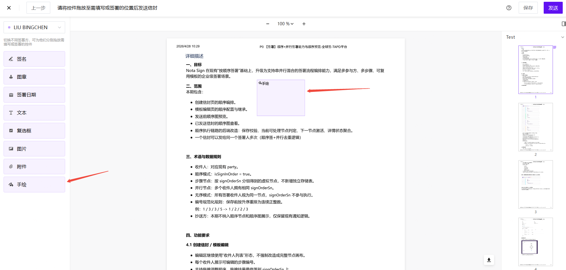Zoom out with the minus icon

pos(268,24)
